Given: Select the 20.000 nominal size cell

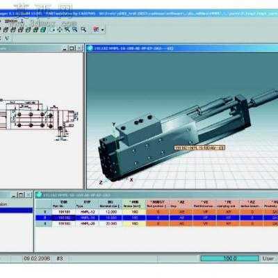Looking at the screenshot, I should tap(111, 224).
